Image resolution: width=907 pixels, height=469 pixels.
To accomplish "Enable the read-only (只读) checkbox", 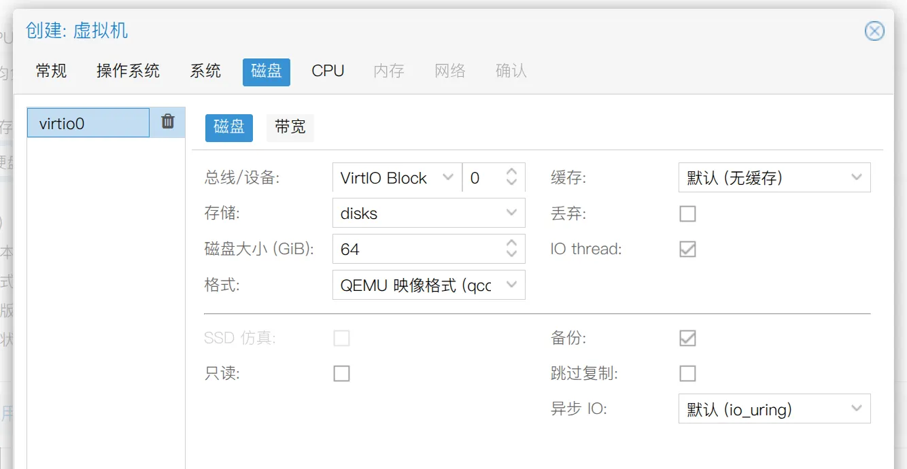I will (x=341, y=373).
